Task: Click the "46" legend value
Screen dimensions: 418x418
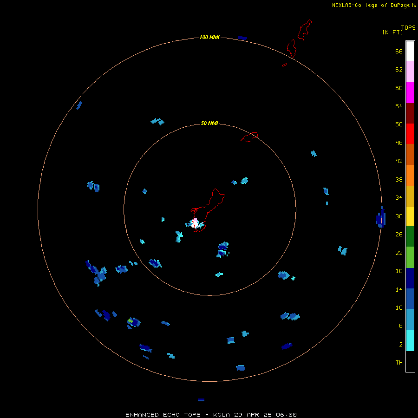Action: 399,143
